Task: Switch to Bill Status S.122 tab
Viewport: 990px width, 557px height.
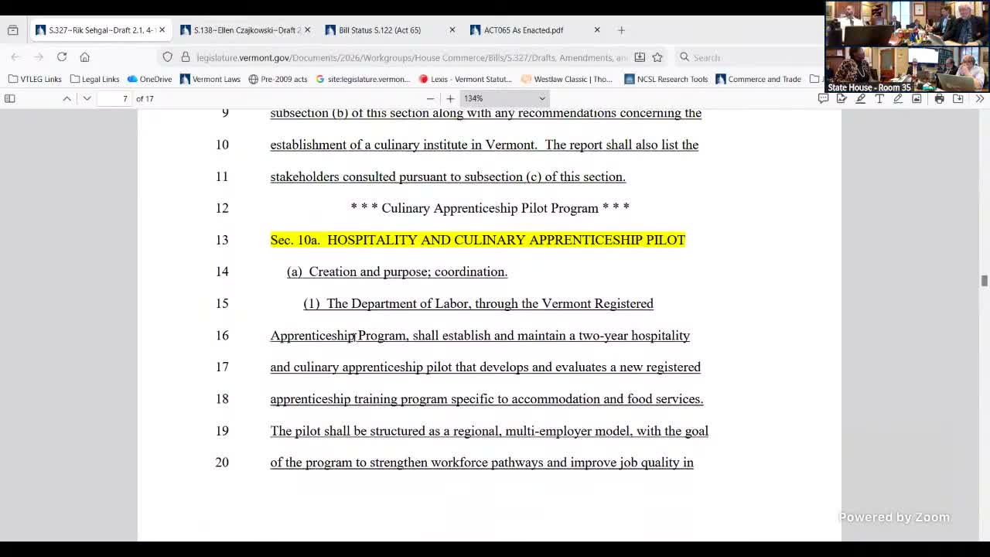Action: (x=390, y=30)
